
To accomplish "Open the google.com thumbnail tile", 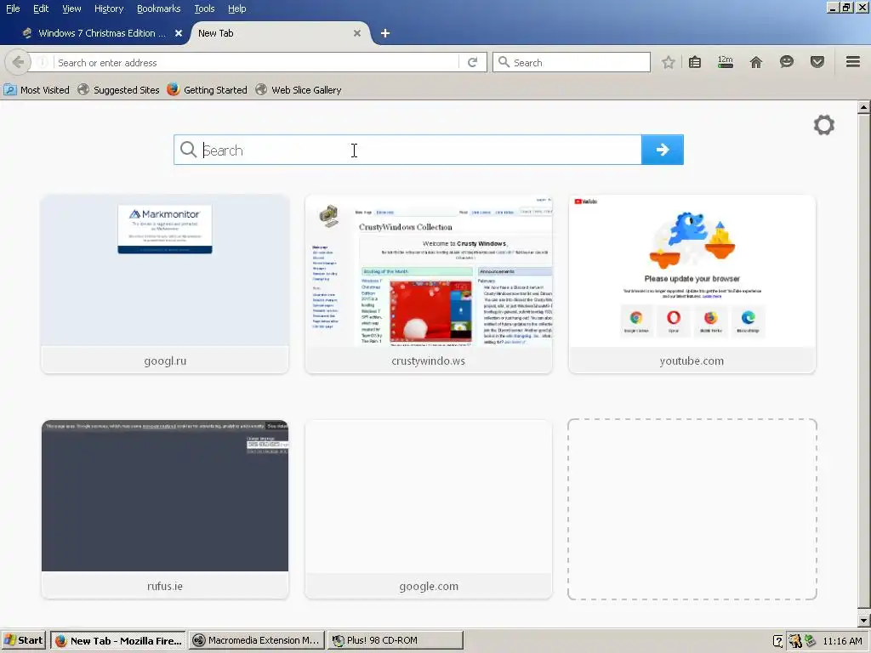I will (x=429, y=509).
